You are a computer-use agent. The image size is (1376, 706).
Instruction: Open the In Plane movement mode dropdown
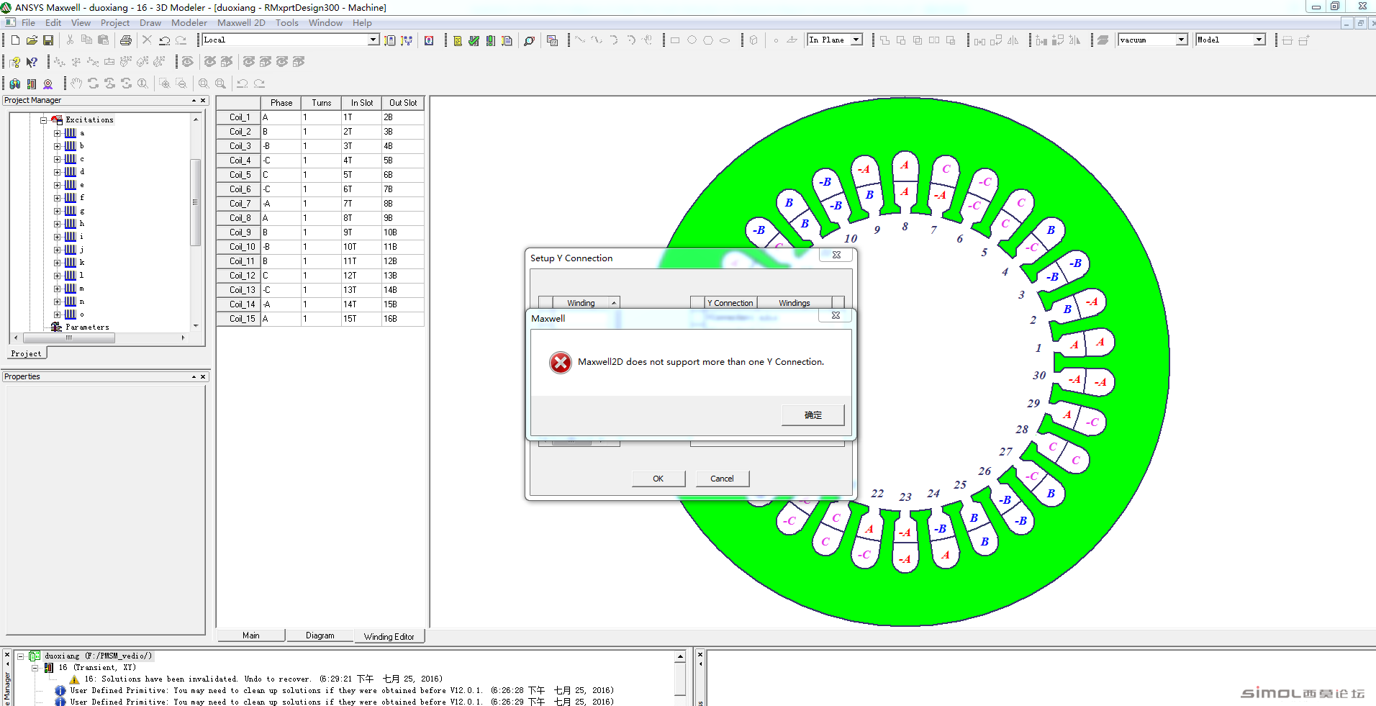click(856, 40)
